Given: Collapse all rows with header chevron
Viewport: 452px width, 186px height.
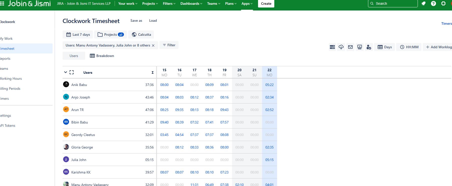Looking at the screenshot, I should pyautogui.click(x=65, y=72).
